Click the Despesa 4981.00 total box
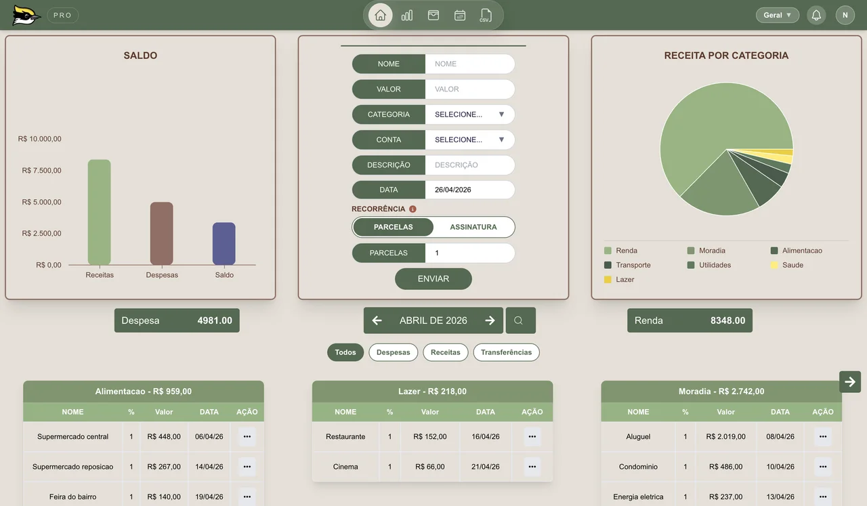This screenshot has width=867, height=506. (x=177, y=320)
